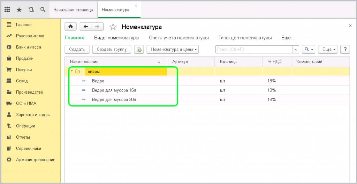Image resolution: width=357 pixels, height=184 pixels.
Task: Sort by the Наименование column header
Action: click(116, 61)
